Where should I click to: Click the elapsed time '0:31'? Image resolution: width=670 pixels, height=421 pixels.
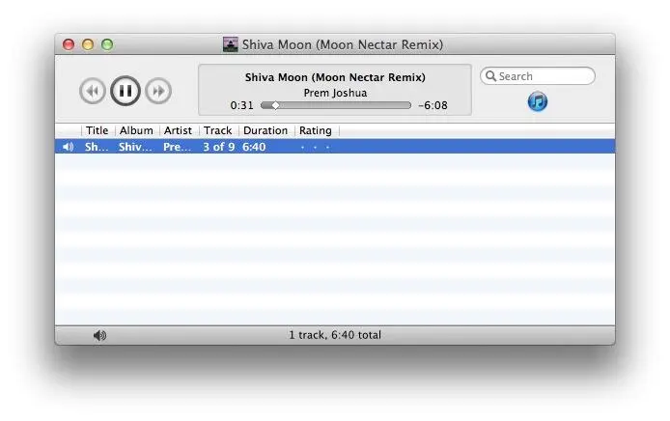(x=242, y=105)
